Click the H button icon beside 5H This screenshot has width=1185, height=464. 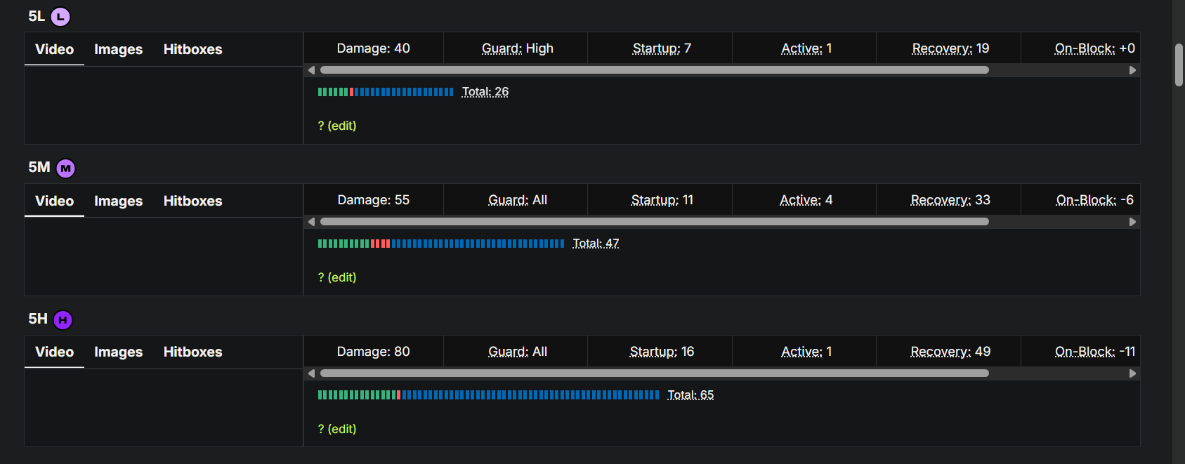pyautogui.click(x=63, y=320)
